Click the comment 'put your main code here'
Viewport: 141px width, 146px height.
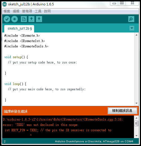[x=47, y=89]
